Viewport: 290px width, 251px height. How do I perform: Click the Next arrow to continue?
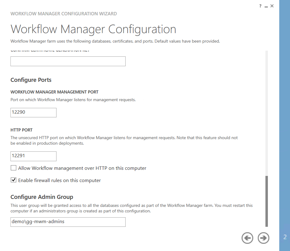pos(263,238)
